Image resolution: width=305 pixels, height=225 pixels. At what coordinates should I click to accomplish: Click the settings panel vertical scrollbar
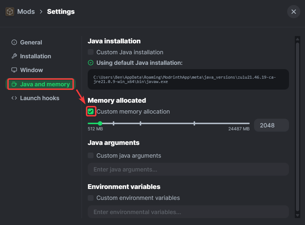pos(297,124)
